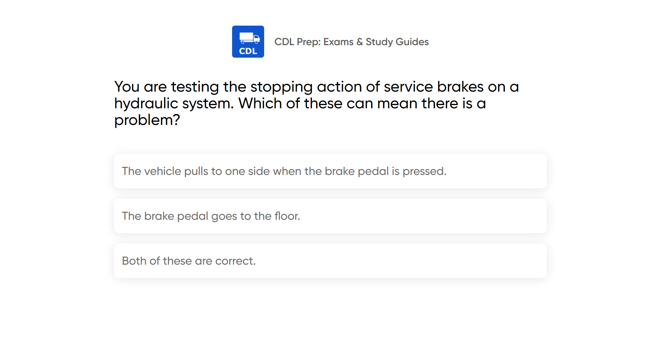
Task: Click the word "Both" in the last option
Action: pyautogui.click(x=134, y=261)
